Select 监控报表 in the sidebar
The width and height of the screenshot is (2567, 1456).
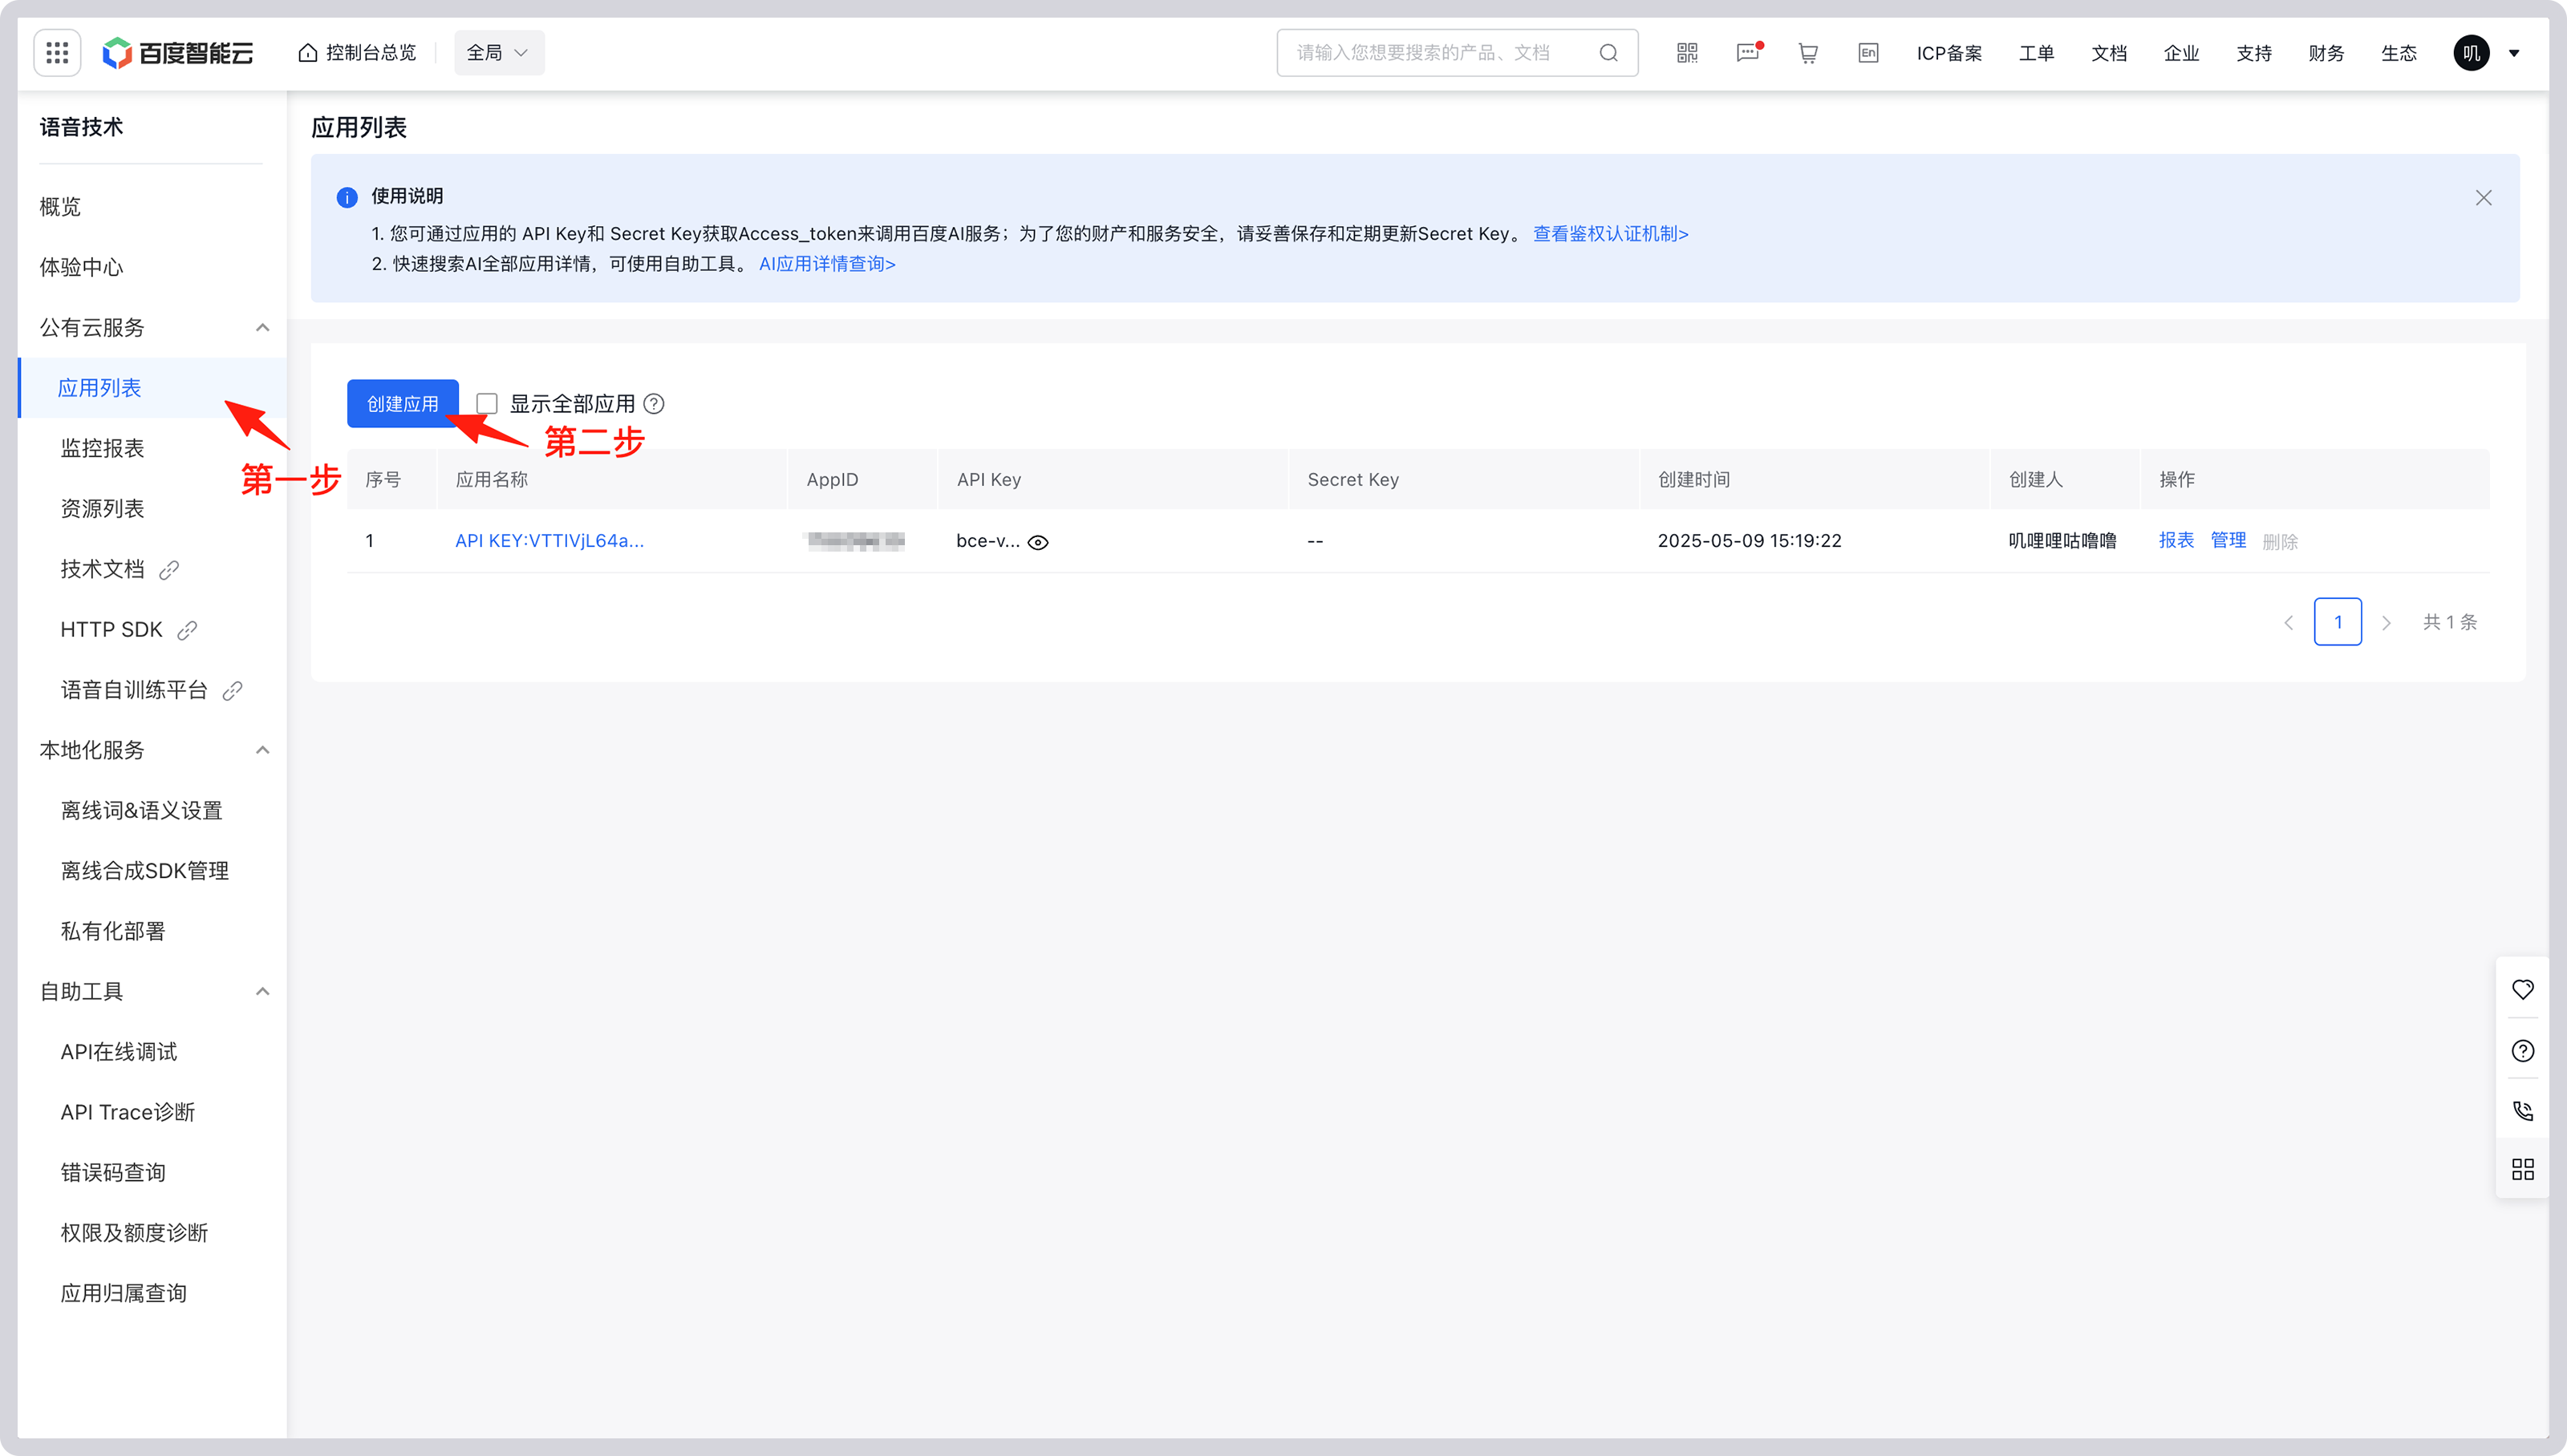point(101,448)
